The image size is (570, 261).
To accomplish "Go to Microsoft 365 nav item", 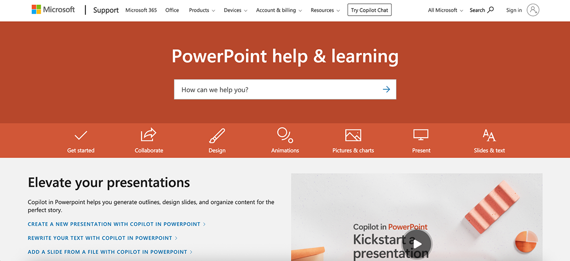I will [x=141, y=10].
